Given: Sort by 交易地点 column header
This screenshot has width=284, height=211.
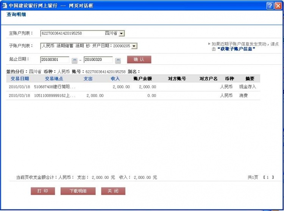Looking at the screenshot, I should (54, 79).
